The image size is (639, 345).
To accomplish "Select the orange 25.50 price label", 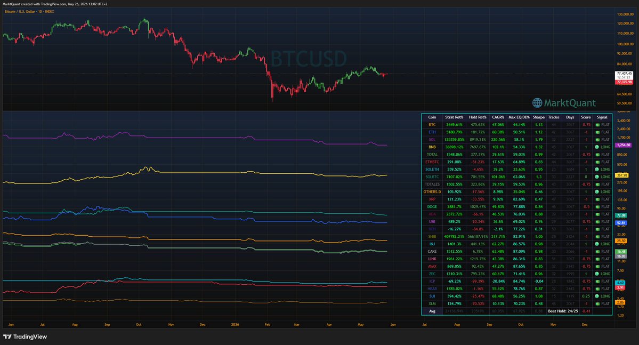I will click(621, 241).
